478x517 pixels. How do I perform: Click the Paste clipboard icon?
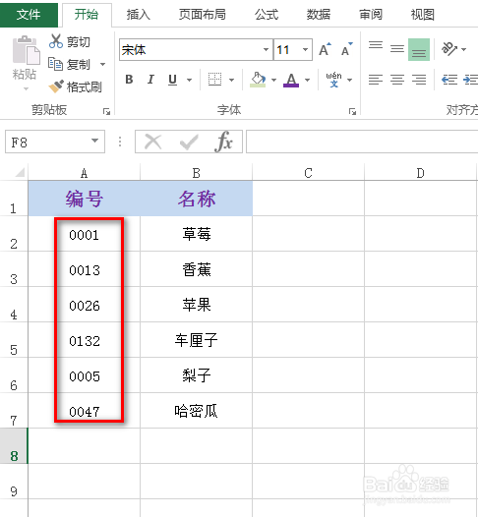26,50
